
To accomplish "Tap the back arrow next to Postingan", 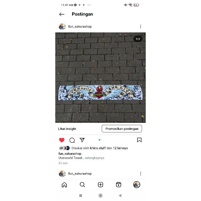I will pos(62,14).
